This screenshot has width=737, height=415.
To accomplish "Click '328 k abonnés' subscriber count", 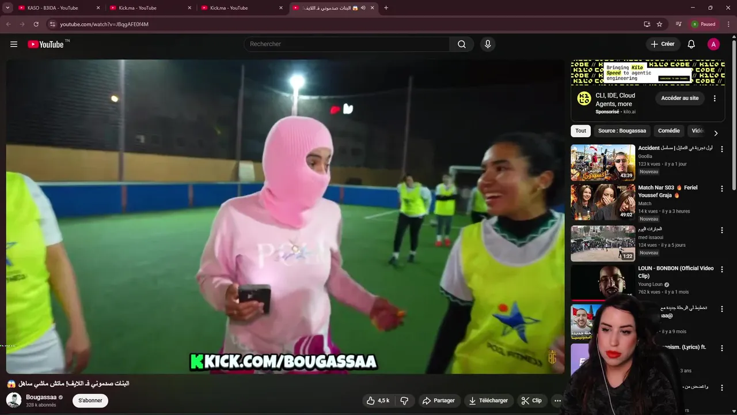I will 41,405.
